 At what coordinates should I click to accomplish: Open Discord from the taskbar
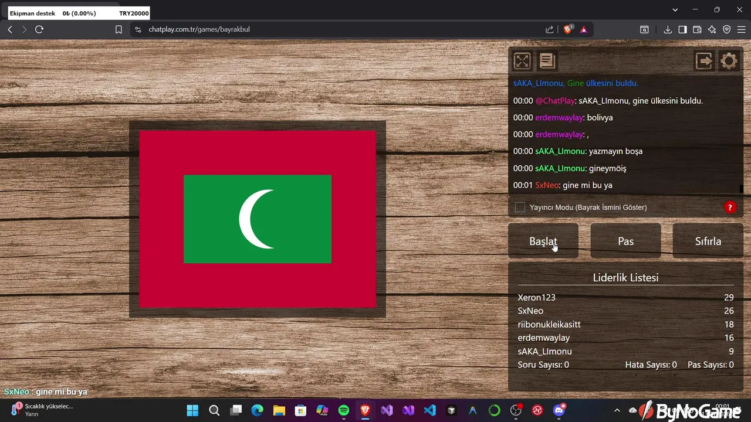point(559,410)
